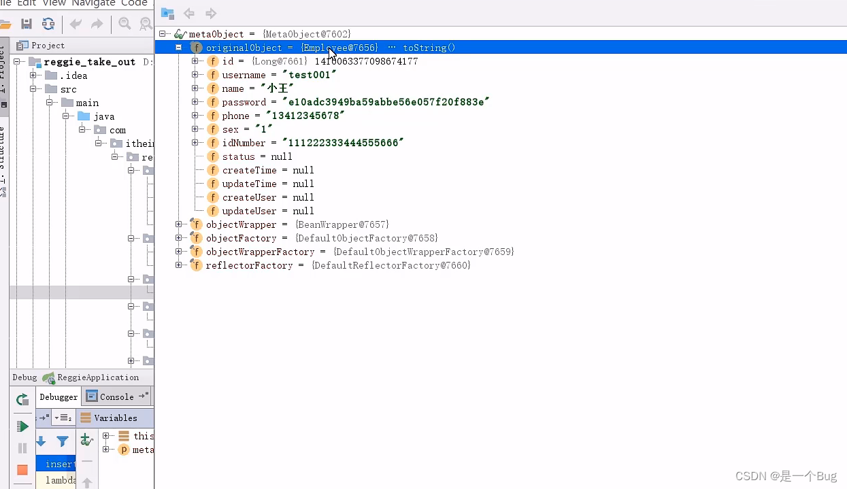
Task: Click the Remove Watch minus icon
Action: pos(86,461)
